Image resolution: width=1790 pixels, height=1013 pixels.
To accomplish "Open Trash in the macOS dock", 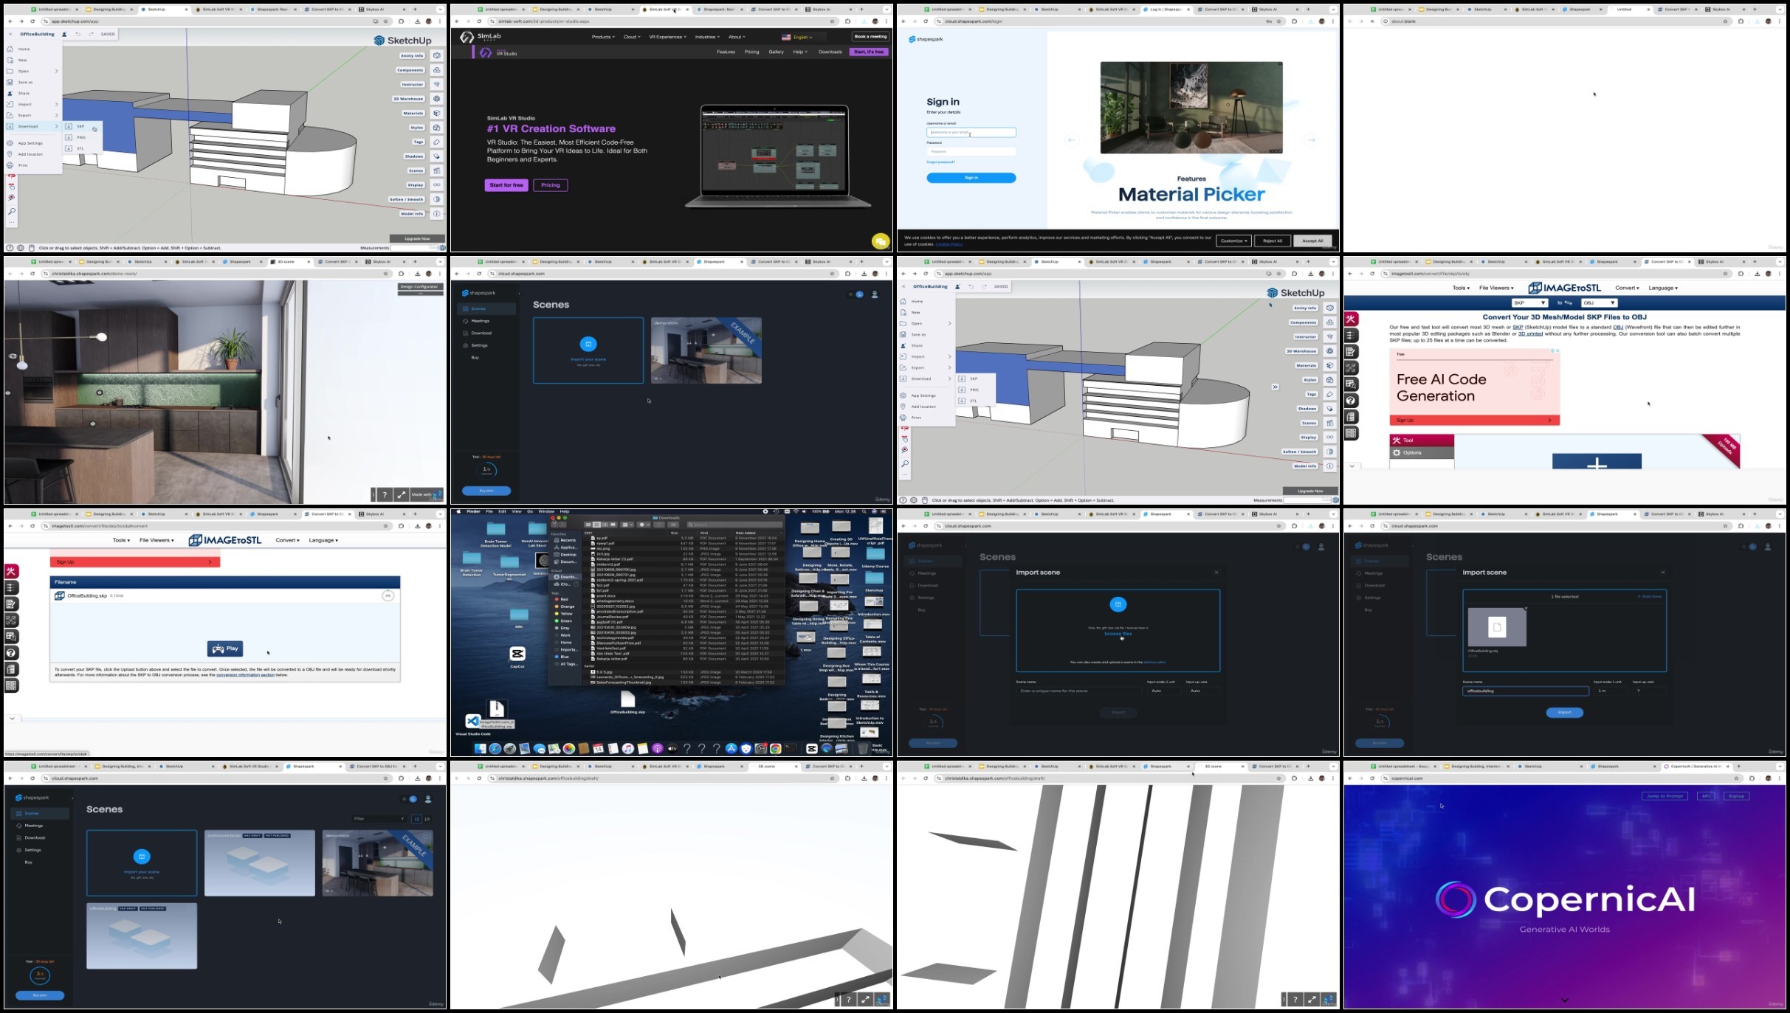I will [x=862, y=749].
